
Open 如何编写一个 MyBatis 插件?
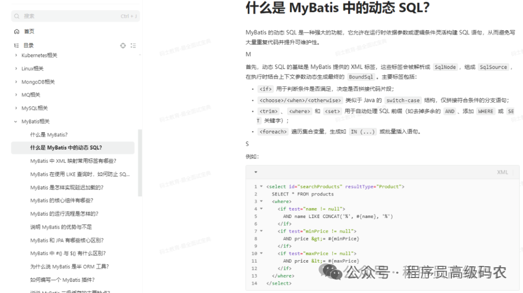click(x=62, y=279)
